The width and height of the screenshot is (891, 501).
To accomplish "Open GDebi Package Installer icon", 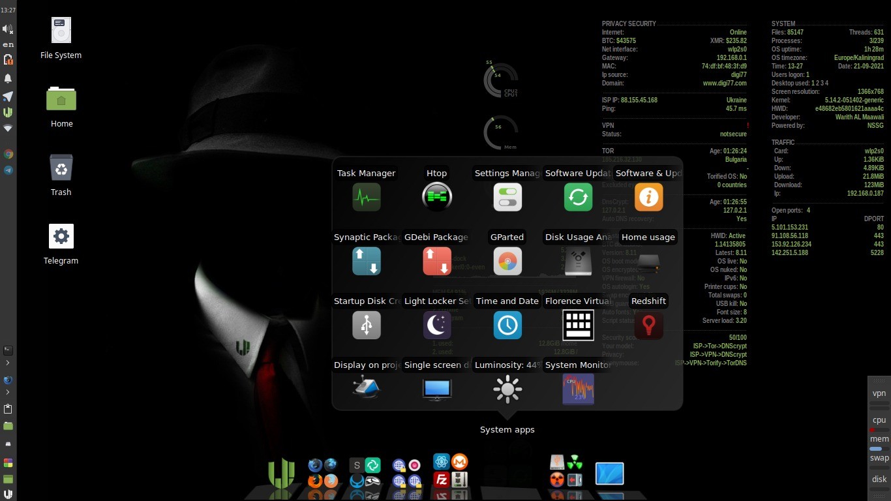I will (437, 261).
